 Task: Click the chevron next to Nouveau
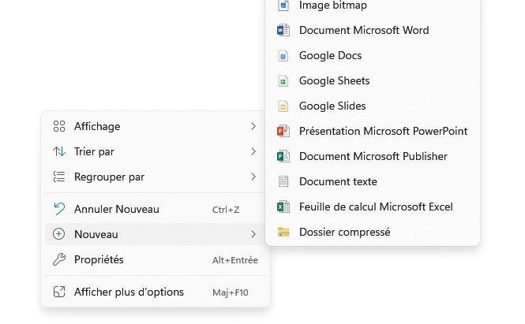pos(253,234)
